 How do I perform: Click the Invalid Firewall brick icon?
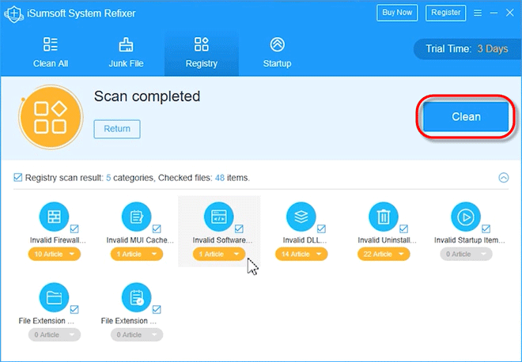[x=54, y=217]
